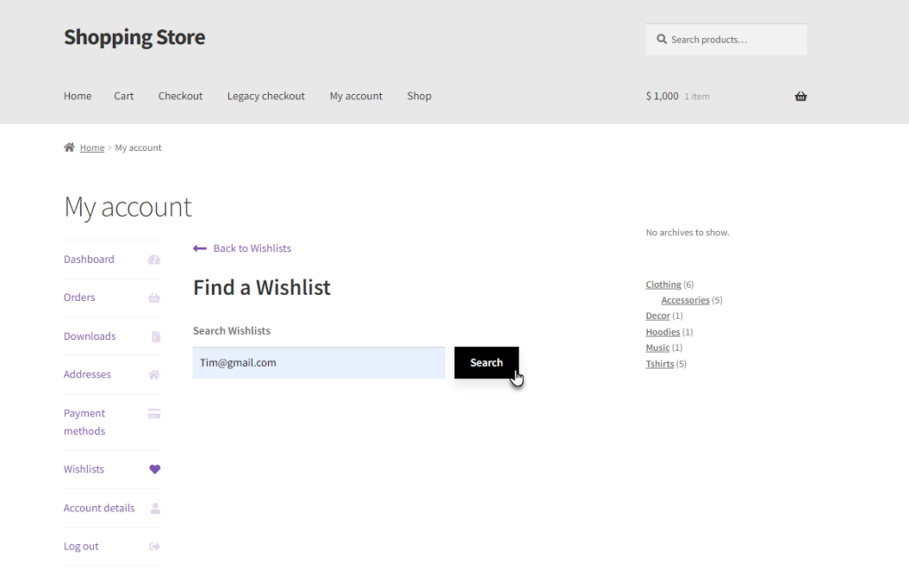
Task: Open the Account details link
Action: pyautogui.click(x=99, y=507)
